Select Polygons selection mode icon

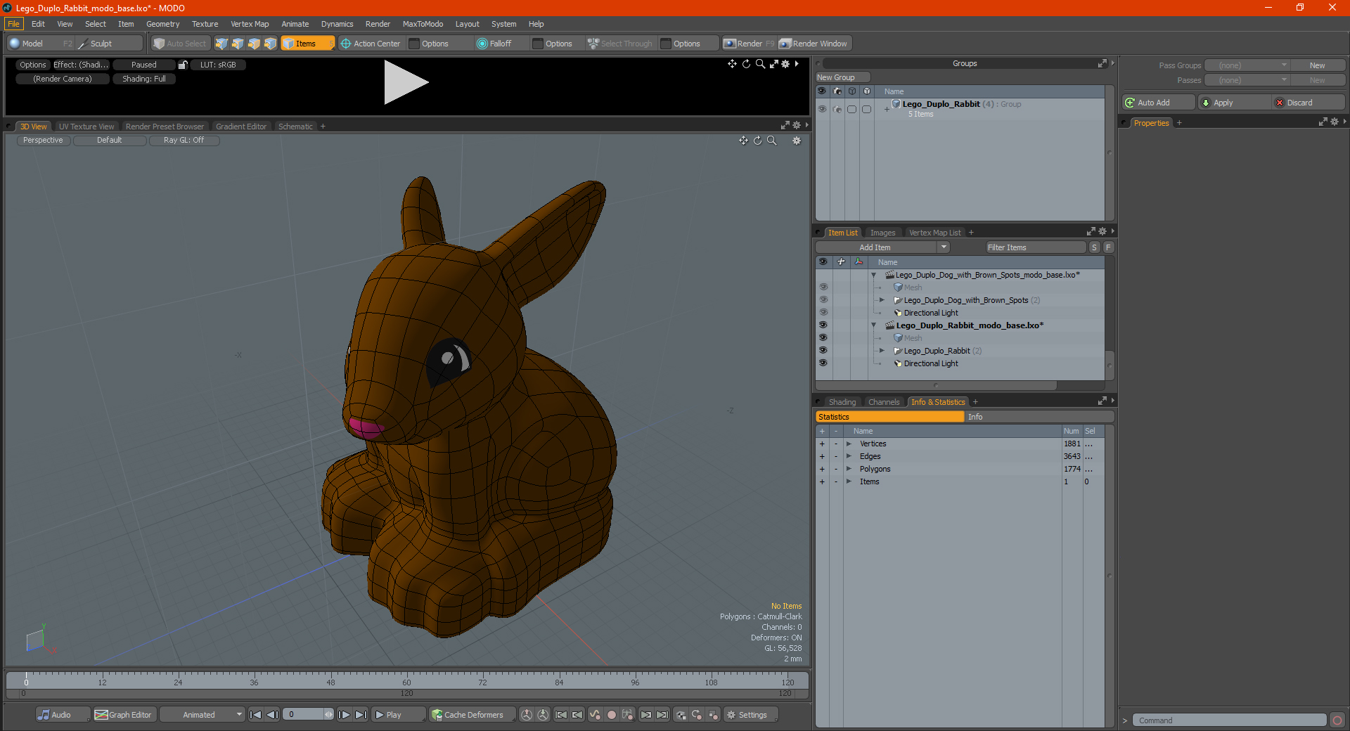[254, 44]
